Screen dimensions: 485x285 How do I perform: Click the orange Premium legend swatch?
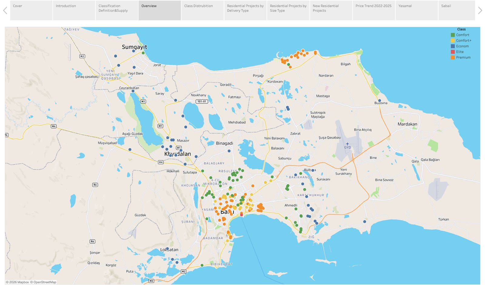453,58
